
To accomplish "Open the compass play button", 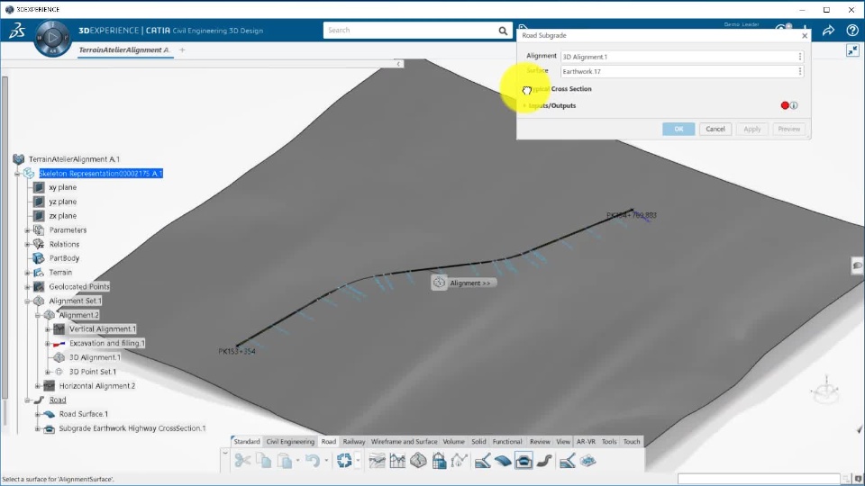I will pyautogui.click(x=52, y=38).
